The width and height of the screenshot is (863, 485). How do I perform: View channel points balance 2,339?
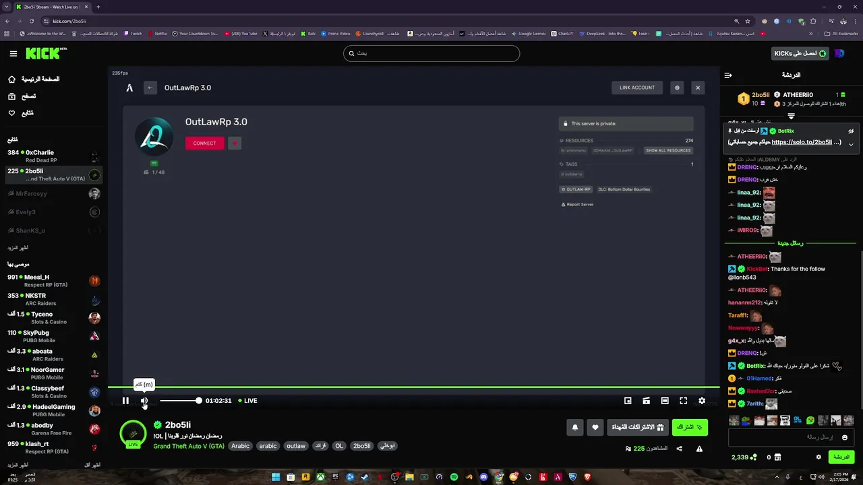(744, 457)
